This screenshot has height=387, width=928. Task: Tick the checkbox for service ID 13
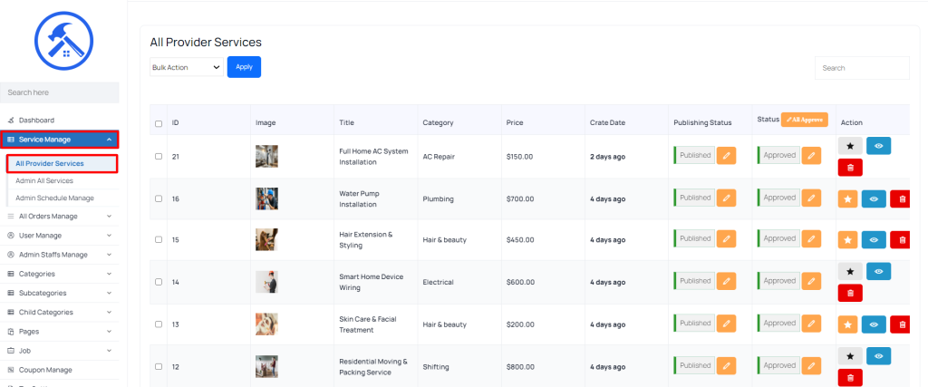point(158,324)
